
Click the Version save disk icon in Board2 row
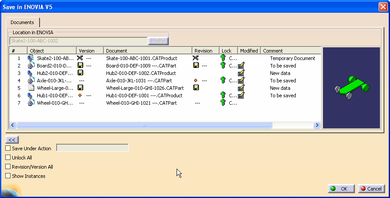pos(80,65)
